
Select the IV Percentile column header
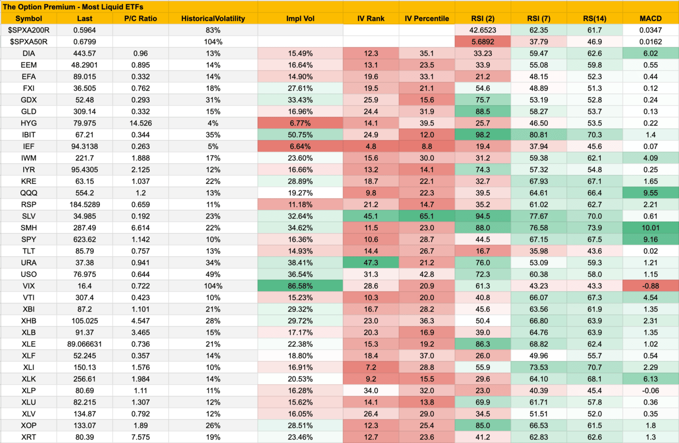click(x=426, y=18)
